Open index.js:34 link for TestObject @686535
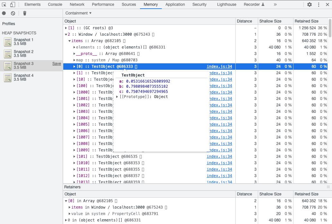This screenshot has width=332, height=224. 219,157
